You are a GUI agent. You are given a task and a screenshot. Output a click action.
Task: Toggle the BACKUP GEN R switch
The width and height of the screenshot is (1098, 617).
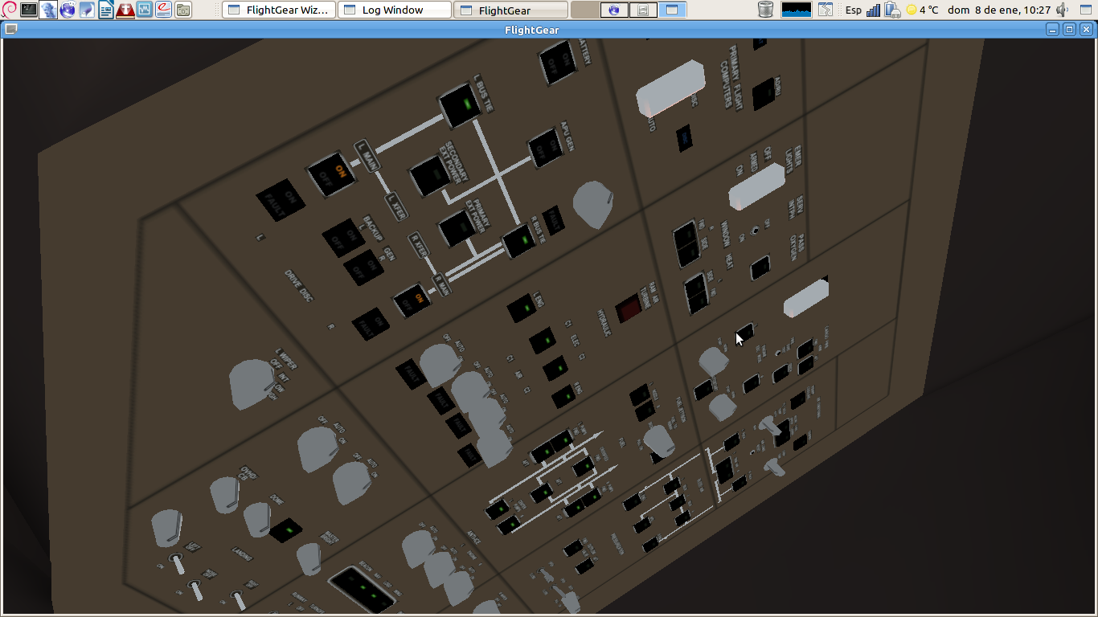364,268
